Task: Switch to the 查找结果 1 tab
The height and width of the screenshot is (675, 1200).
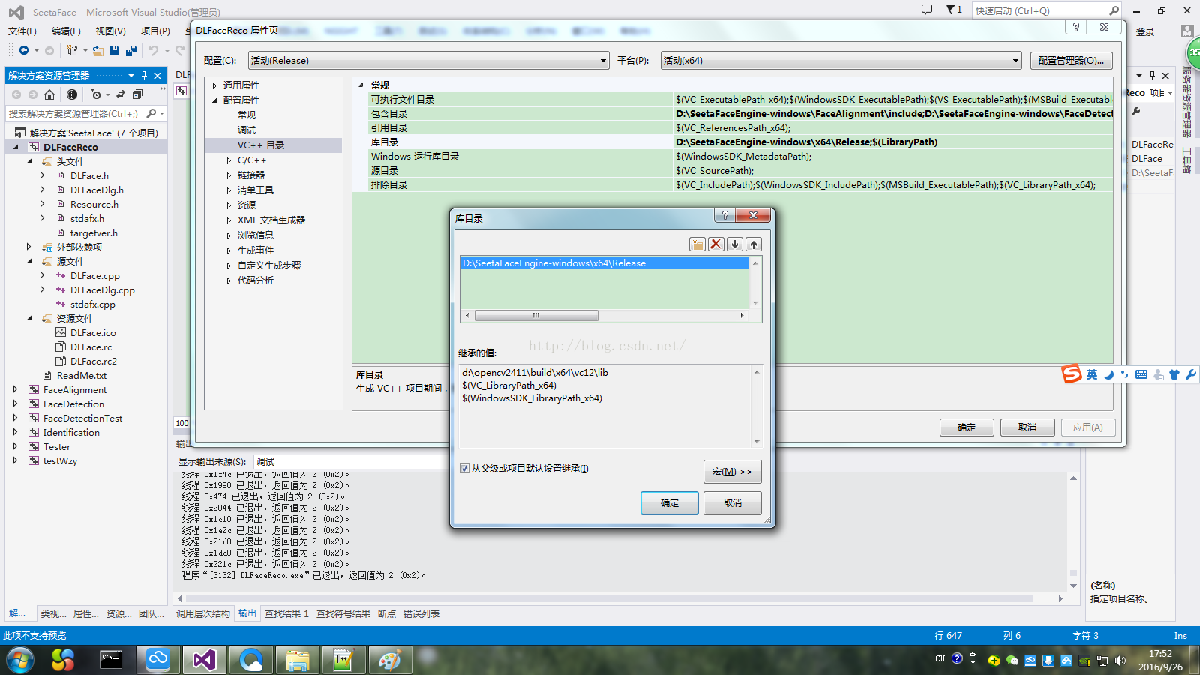Action: [x=286, y=613]
